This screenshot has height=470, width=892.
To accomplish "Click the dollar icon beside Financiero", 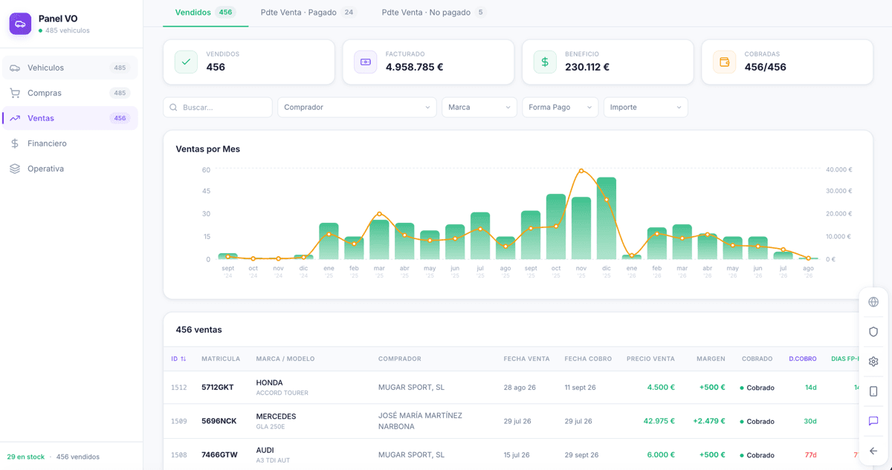I will (15, 143).
